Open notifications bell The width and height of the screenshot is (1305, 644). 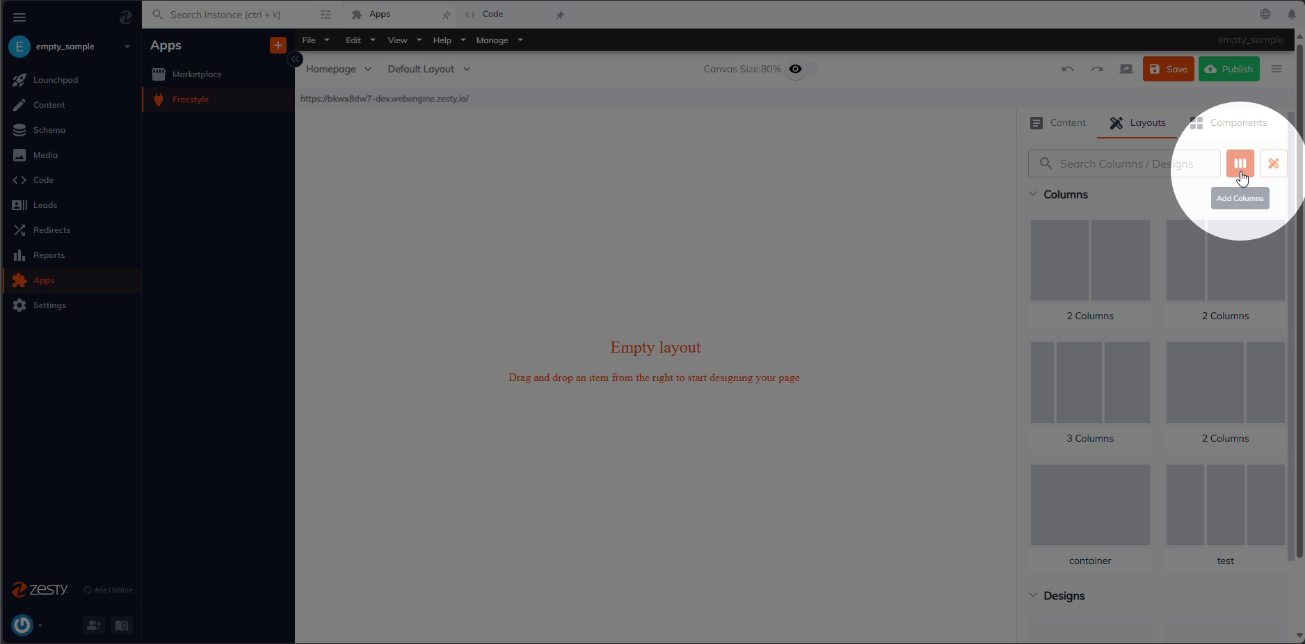(1291, 14)
